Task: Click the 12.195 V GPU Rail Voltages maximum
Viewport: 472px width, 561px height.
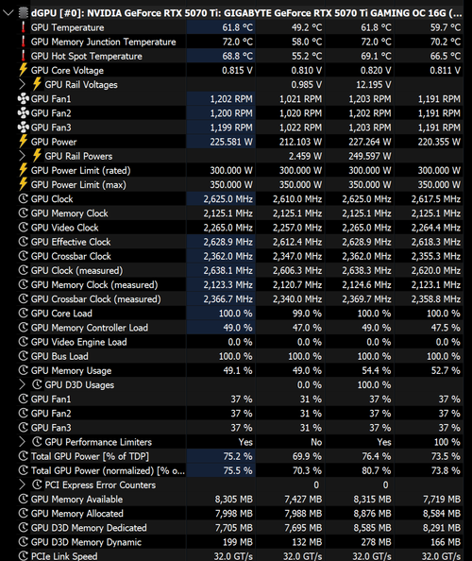Action: (373, 85)
